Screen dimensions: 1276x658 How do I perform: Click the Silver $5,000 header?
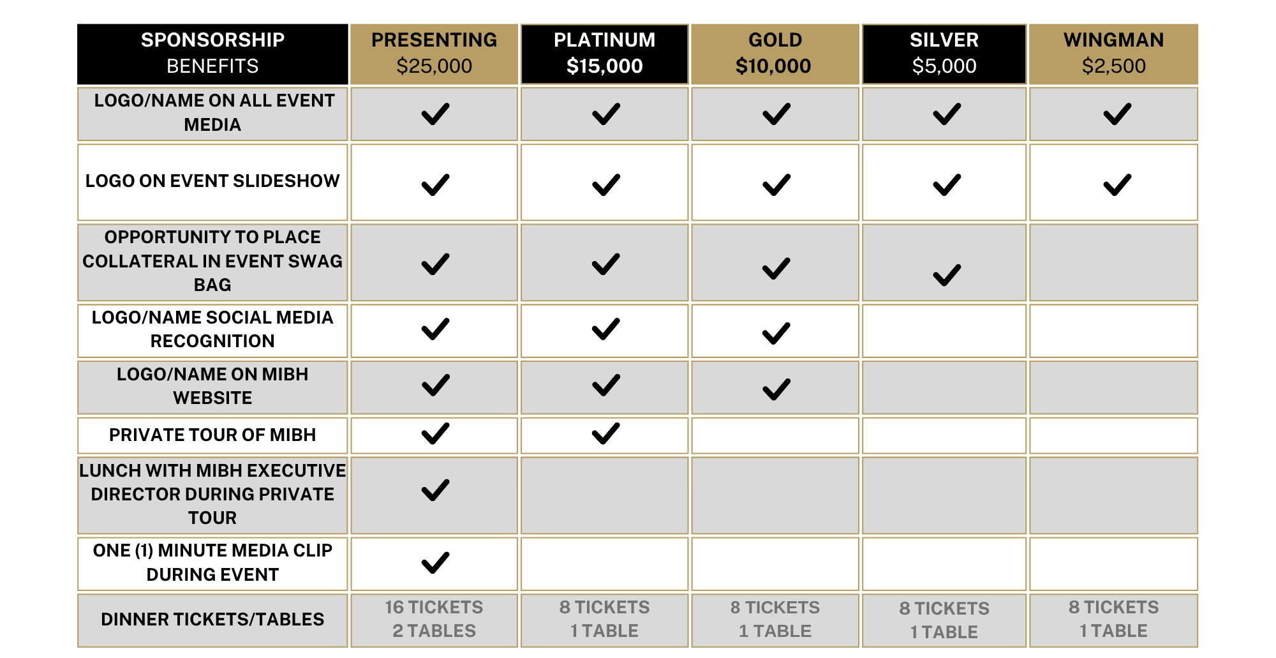944,54
